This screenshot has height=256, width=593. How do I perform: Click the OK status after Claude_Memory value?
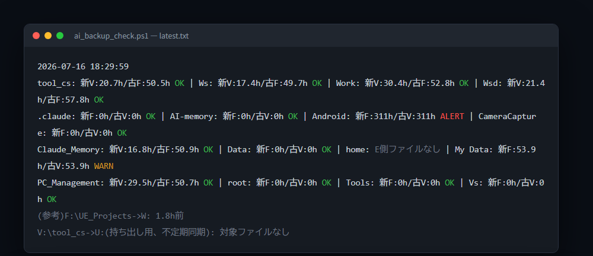208,150
